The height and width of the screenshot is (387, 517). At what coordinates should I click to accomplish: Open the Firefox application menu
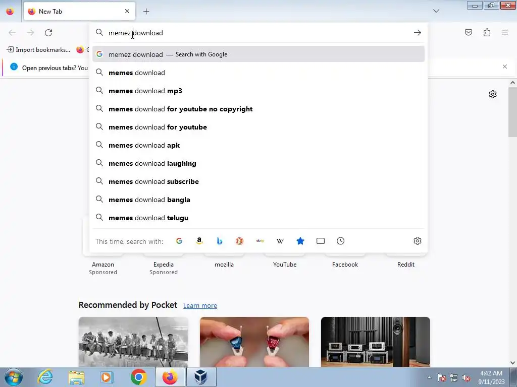505,32
